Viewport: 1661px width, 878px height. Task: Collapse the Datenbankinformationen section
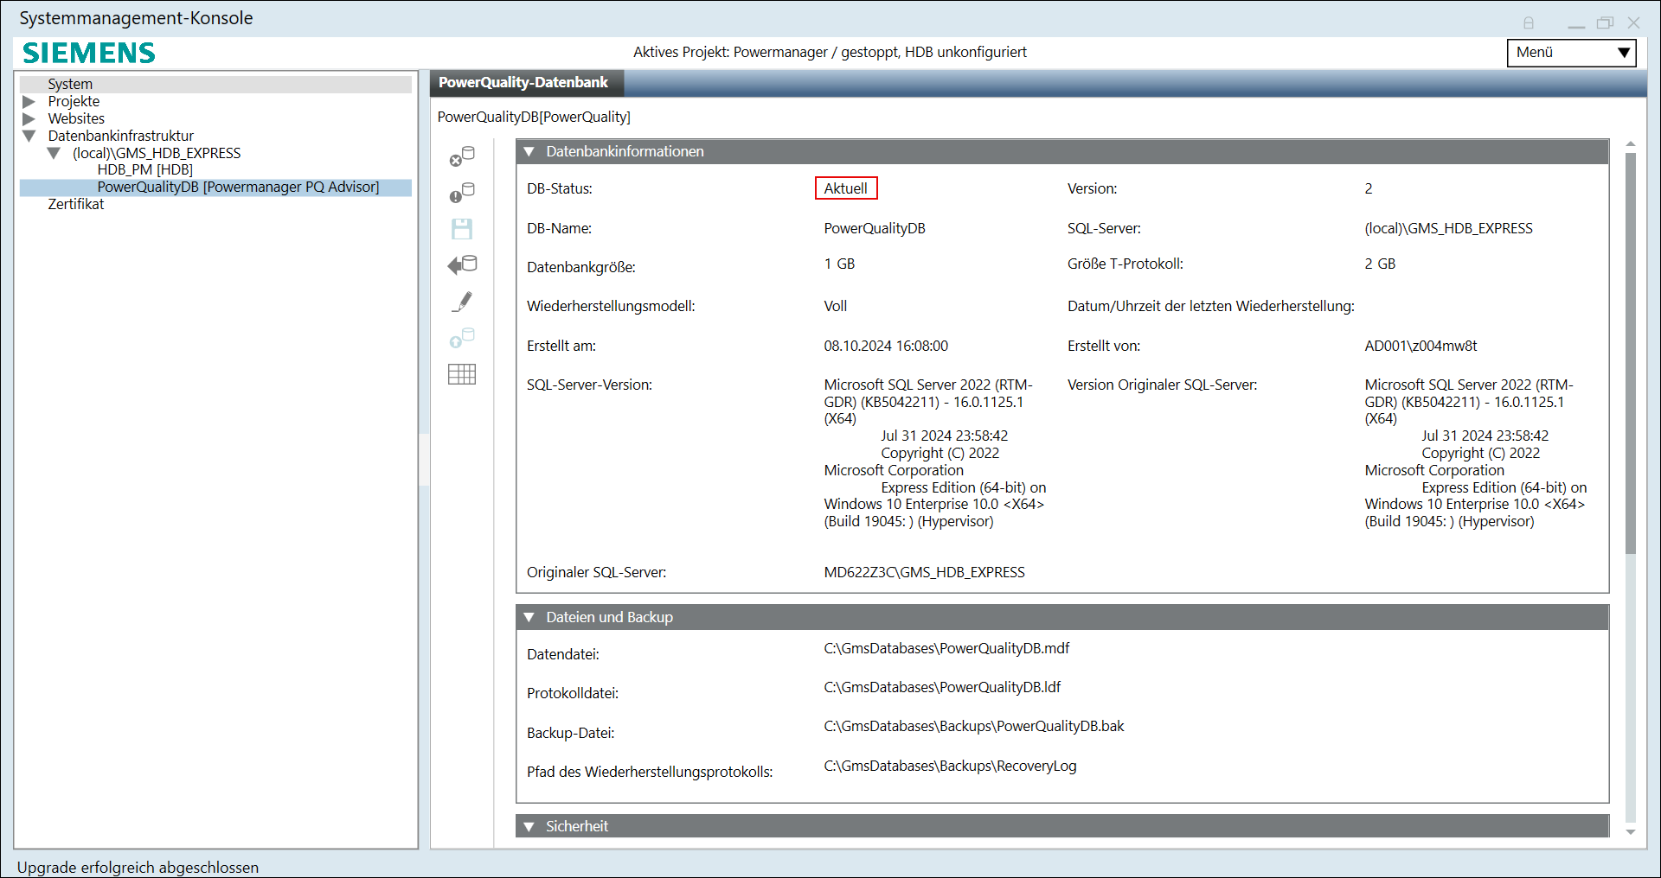[x=529, y=152]
